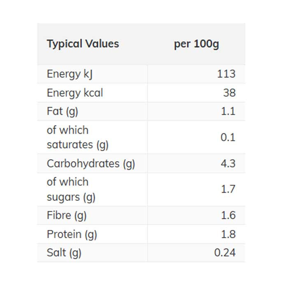Select the 'Energy kcal' row label
The height and width of the screenshot is (288, 288).
(75, 93)
